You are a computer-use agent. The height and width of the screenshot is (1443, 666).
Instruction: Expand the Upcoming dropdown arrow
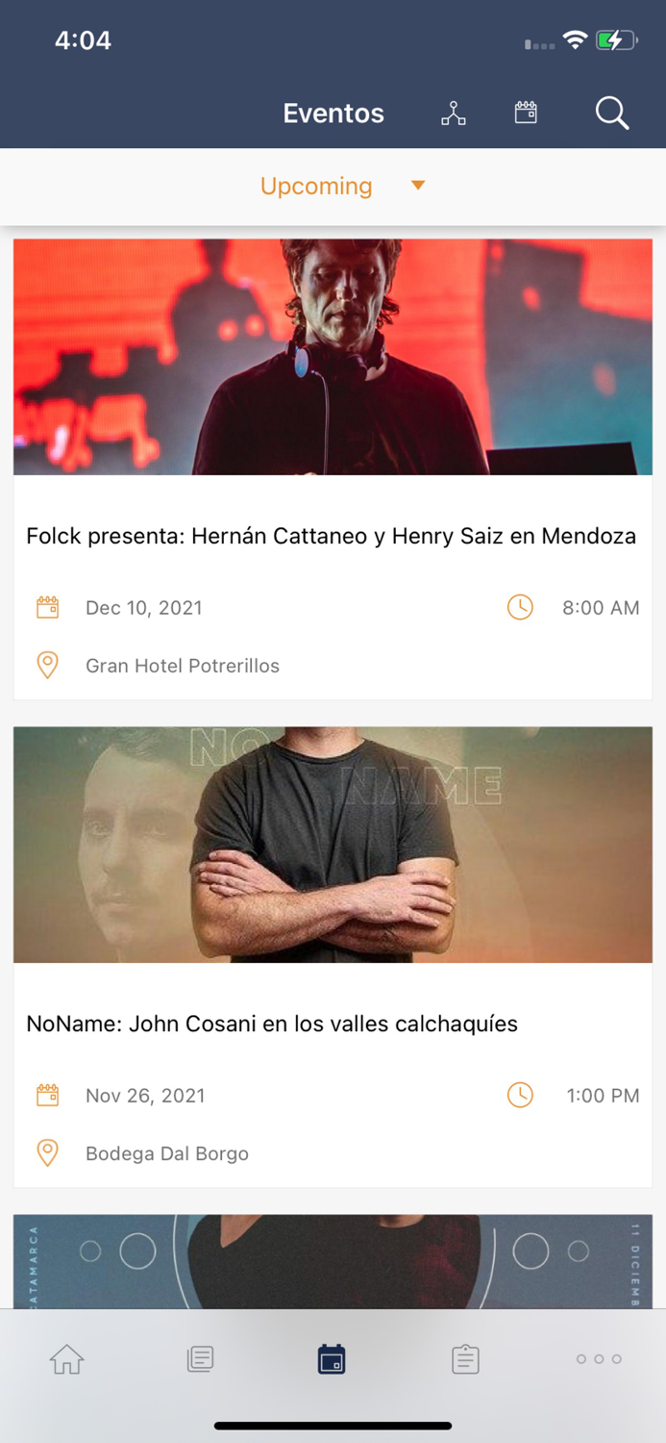click(418, 186)
